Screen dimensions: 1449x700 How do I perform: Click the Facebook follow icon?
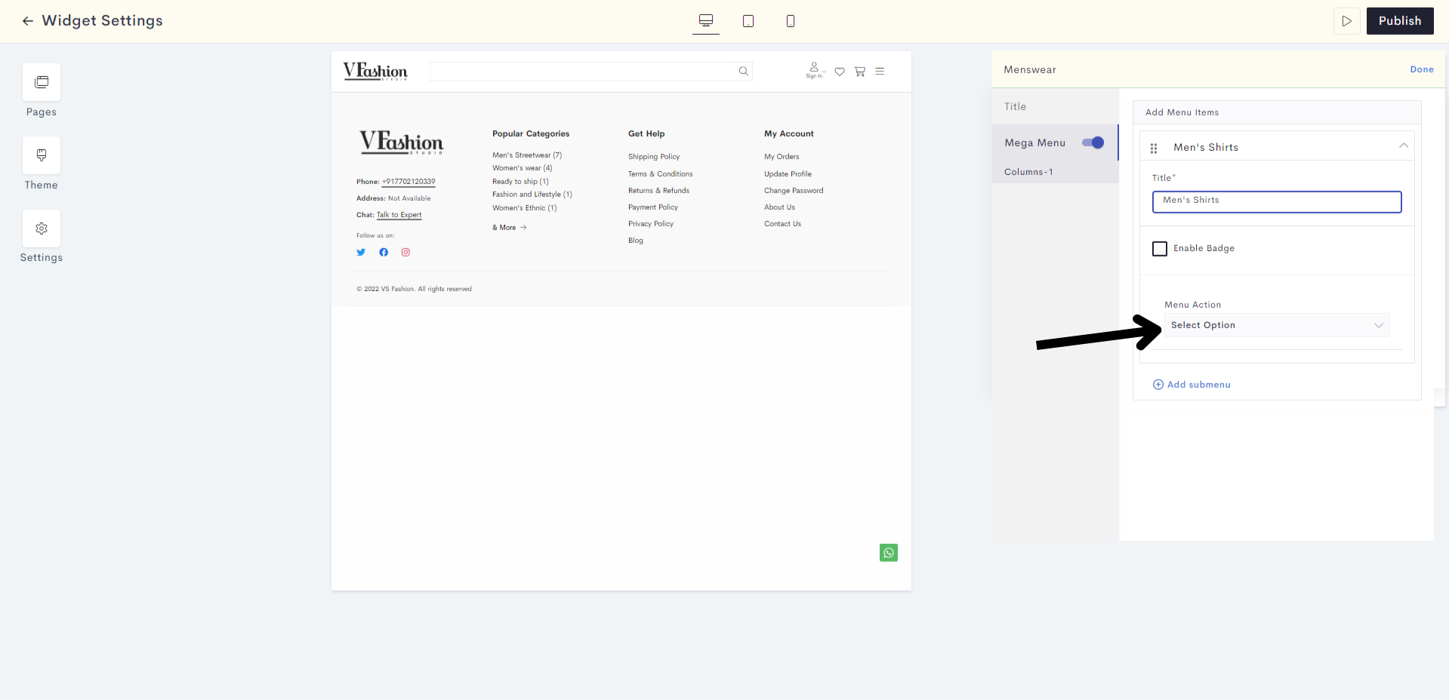tap(384, 253)
